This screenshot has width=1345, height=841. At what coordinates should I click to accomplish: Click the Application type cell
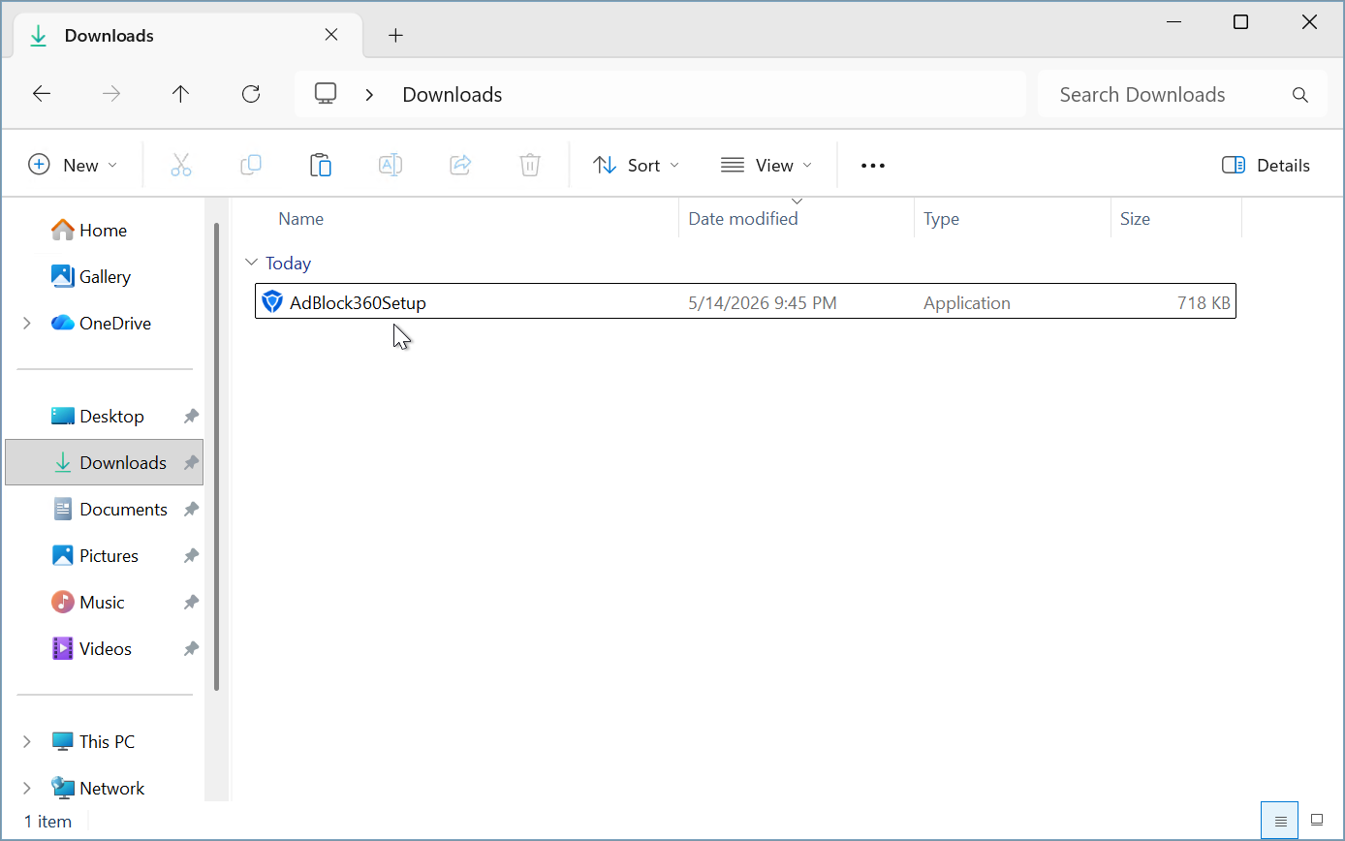tap(967, 303)
